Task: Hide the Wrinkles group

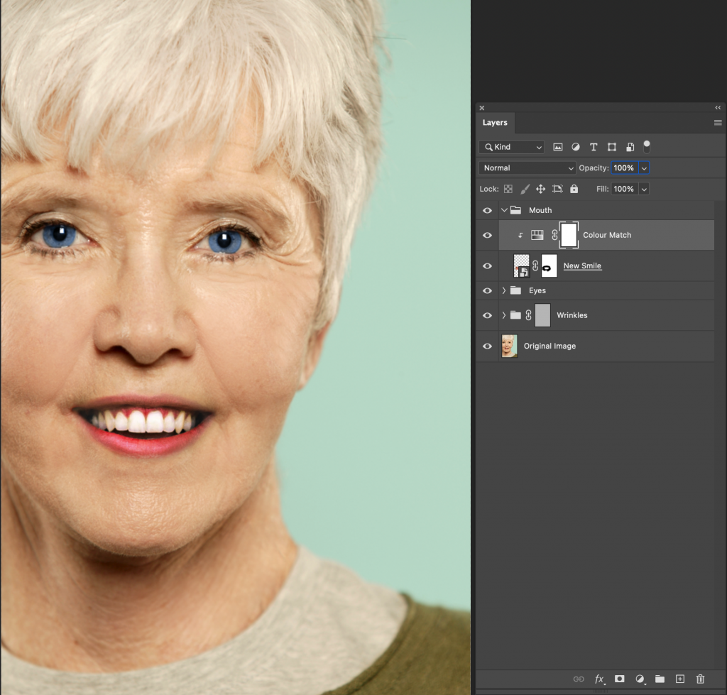Action: click(487, 315)
